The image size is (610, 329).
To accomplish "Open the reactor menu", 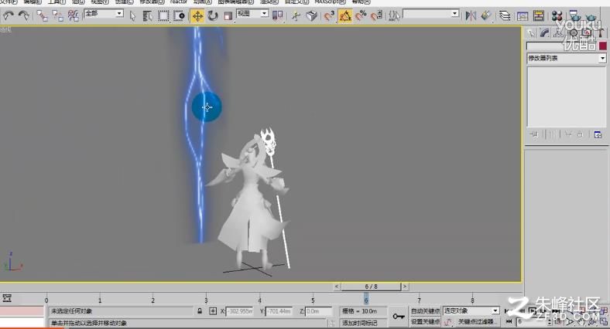I will (179, 2).
